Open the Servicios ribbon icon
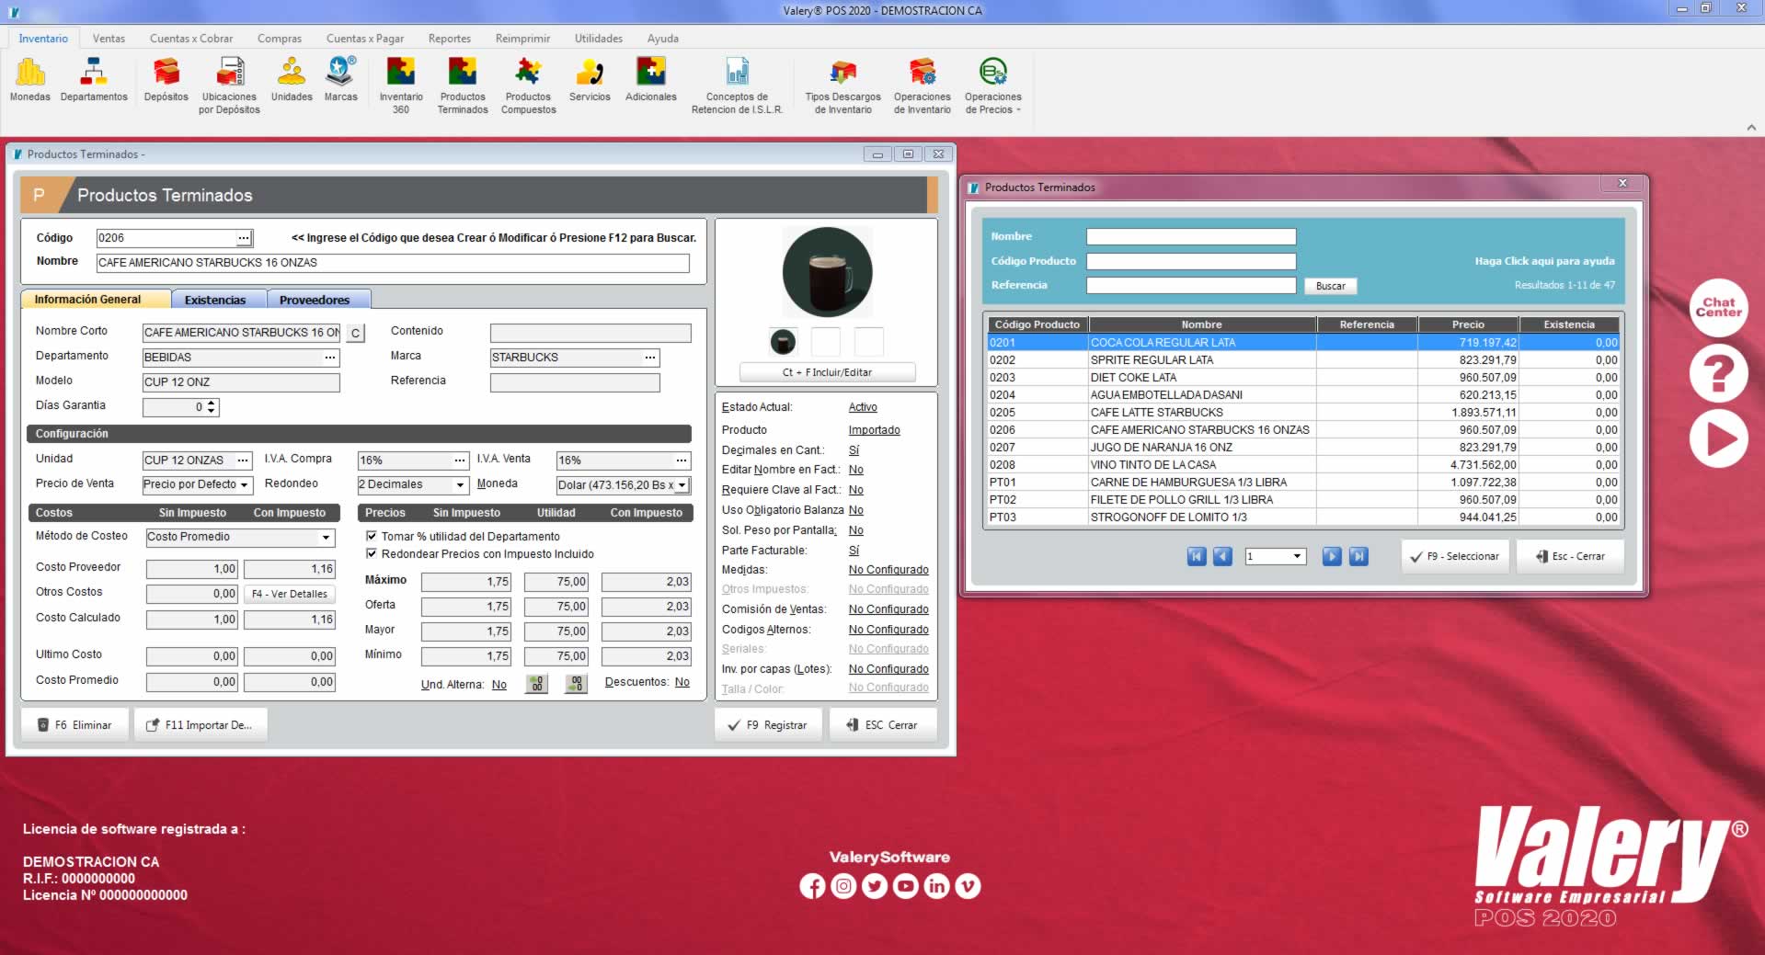 coord(590,80)
